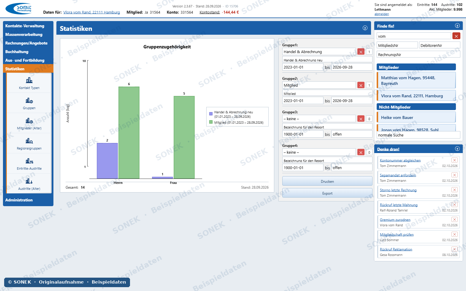
Task: Dismiss the Sepamandat anfordern reminder
Action: click(x=454, y=175)
